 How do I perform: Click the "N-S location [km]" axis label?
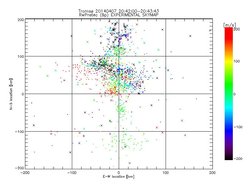pyautogui.click(x=11, y=94)
